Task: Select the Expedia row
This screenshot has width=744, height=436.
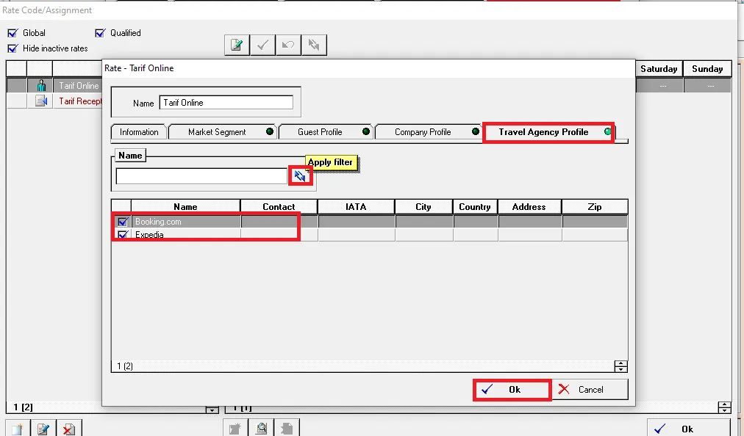Action: pyautogui.click(x=370, y=235)
